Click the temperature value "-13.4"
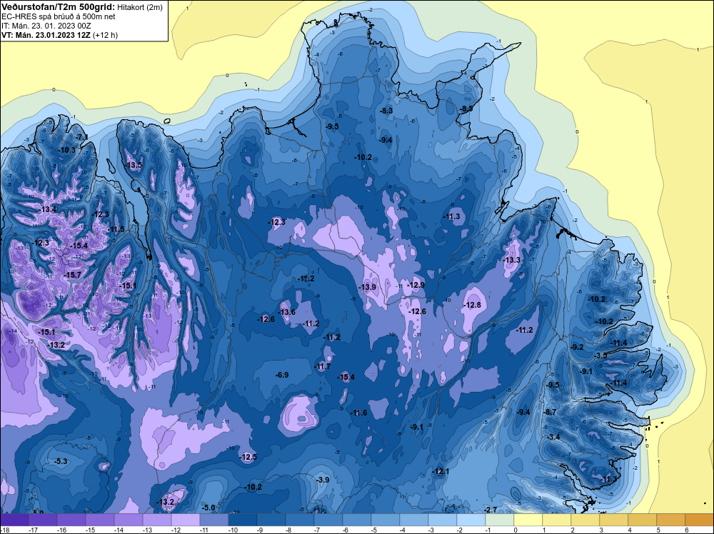The image size is (714, 534). tap(49, 209)
